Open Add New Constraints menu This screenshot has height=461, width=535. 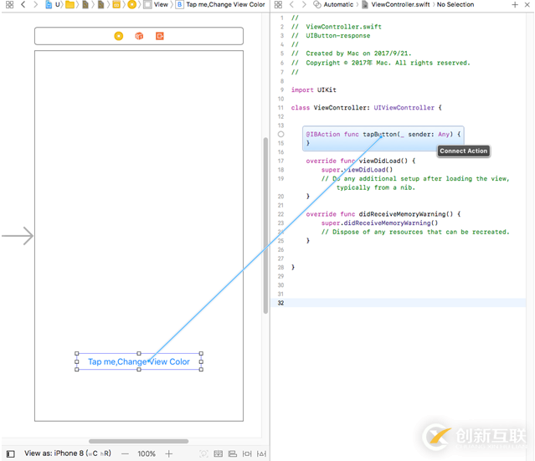247,453
